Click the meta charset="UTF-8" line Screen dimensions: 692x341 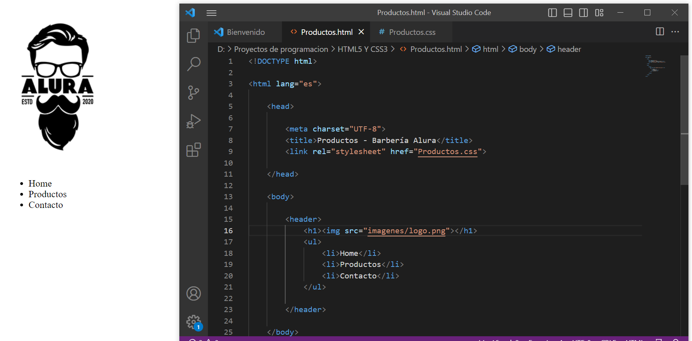[x=335, y=129]
